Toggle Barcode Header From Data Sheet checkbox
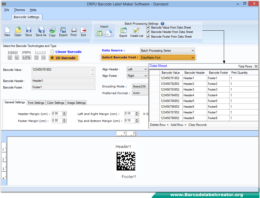This screenshot has width=260, height=198. [x=148, y=32]
